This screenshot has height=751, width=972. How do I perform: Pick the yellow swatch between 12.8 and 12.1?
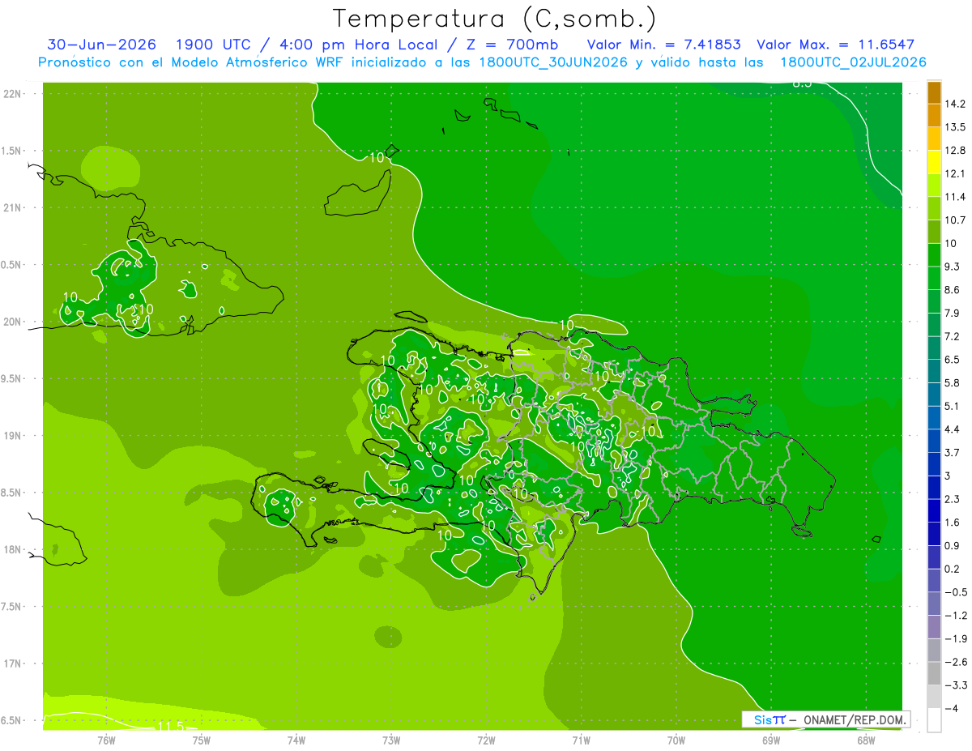[x=933, y=162]
